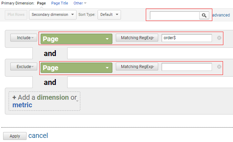Change Matching RegExp in Exclude row
This screenshot has height=142, width=233.
137,67
